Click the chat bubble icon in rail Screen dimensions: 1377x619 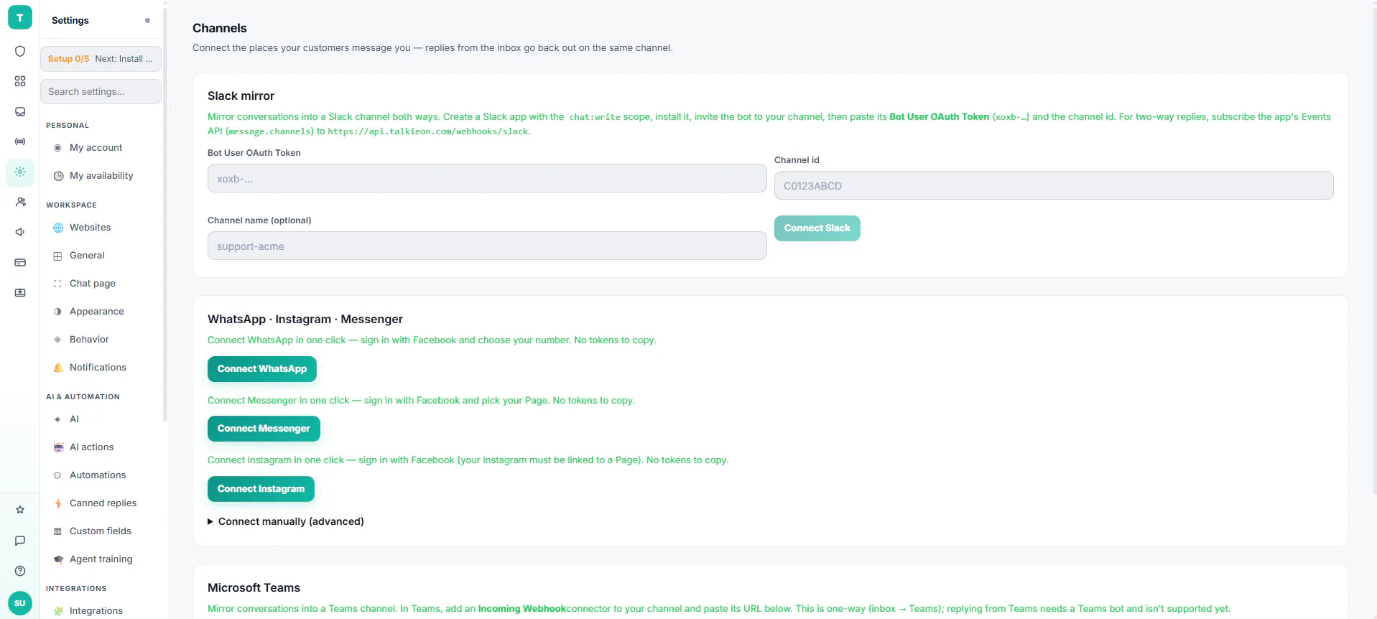coord(20,540)
